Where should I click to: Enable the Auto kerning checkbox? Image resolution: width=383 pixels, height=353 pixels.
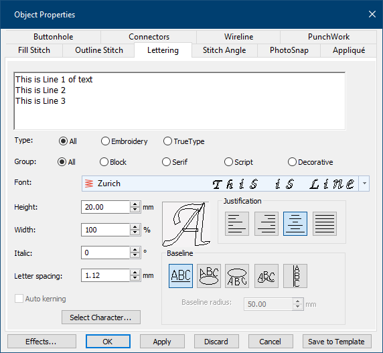point(19,299)
